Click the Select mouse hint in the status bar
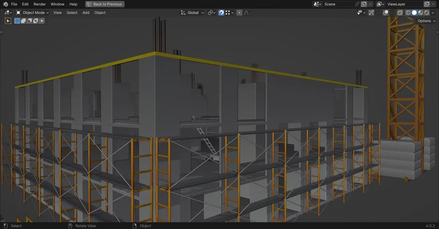 click(13, 226)
